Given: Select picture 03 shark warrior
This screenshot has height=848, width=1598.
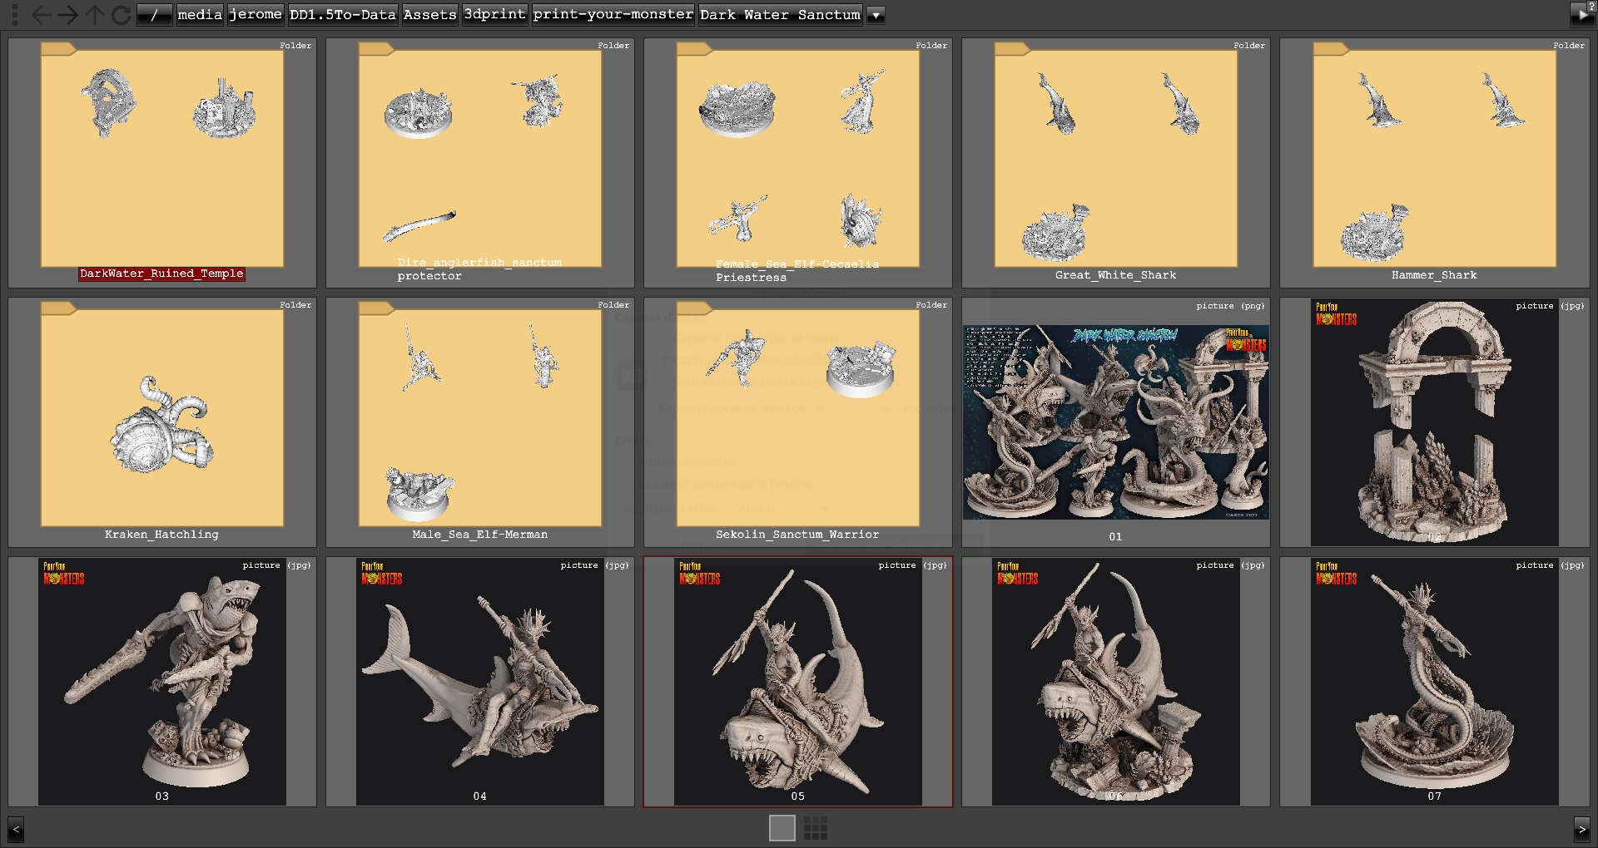Looking at the screenshot, I should click(x=162, y=682).
